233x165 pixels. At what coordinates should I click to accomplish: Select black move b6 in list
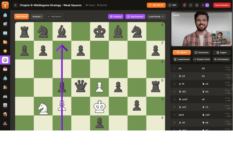coord(203,68)
